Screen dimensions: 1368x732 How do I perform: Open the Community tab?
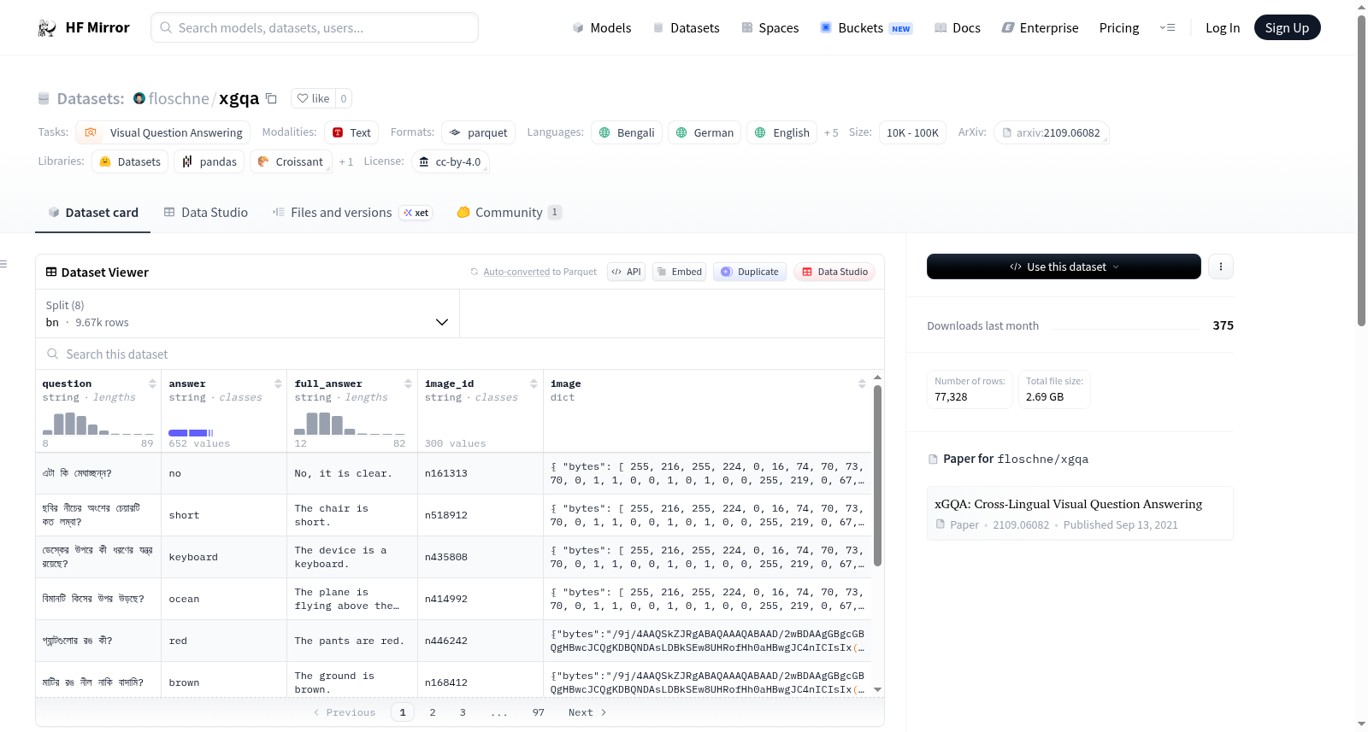tap(509, 213)
